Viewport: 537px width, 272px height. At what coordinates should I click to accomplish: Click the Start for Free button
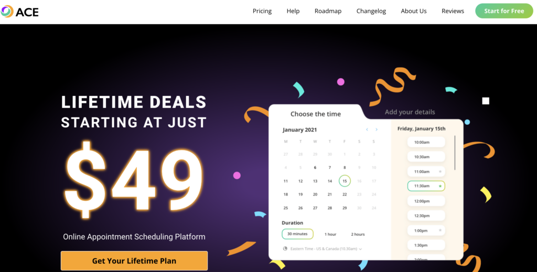(504, 11)
